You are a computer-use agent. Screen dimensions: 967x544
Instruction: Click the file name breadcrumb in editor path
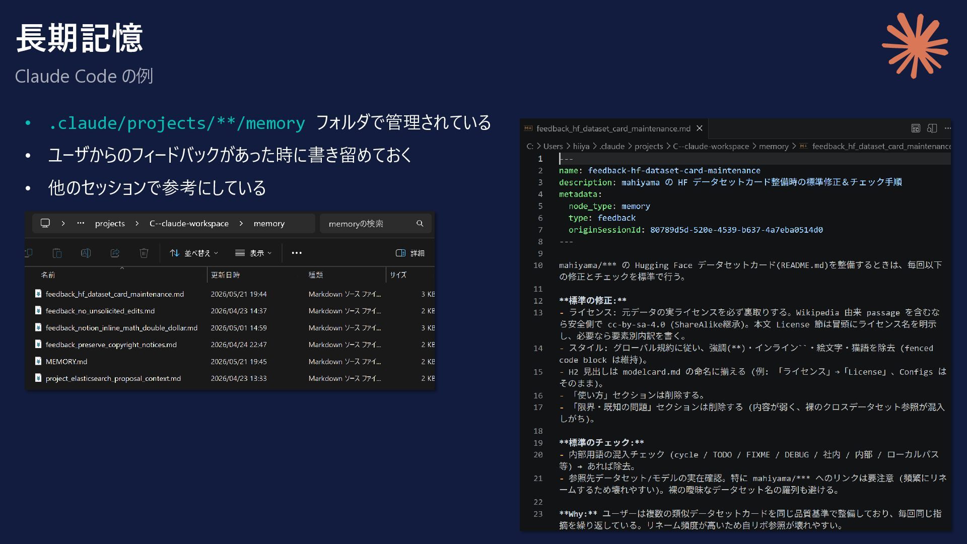point(881,147)
